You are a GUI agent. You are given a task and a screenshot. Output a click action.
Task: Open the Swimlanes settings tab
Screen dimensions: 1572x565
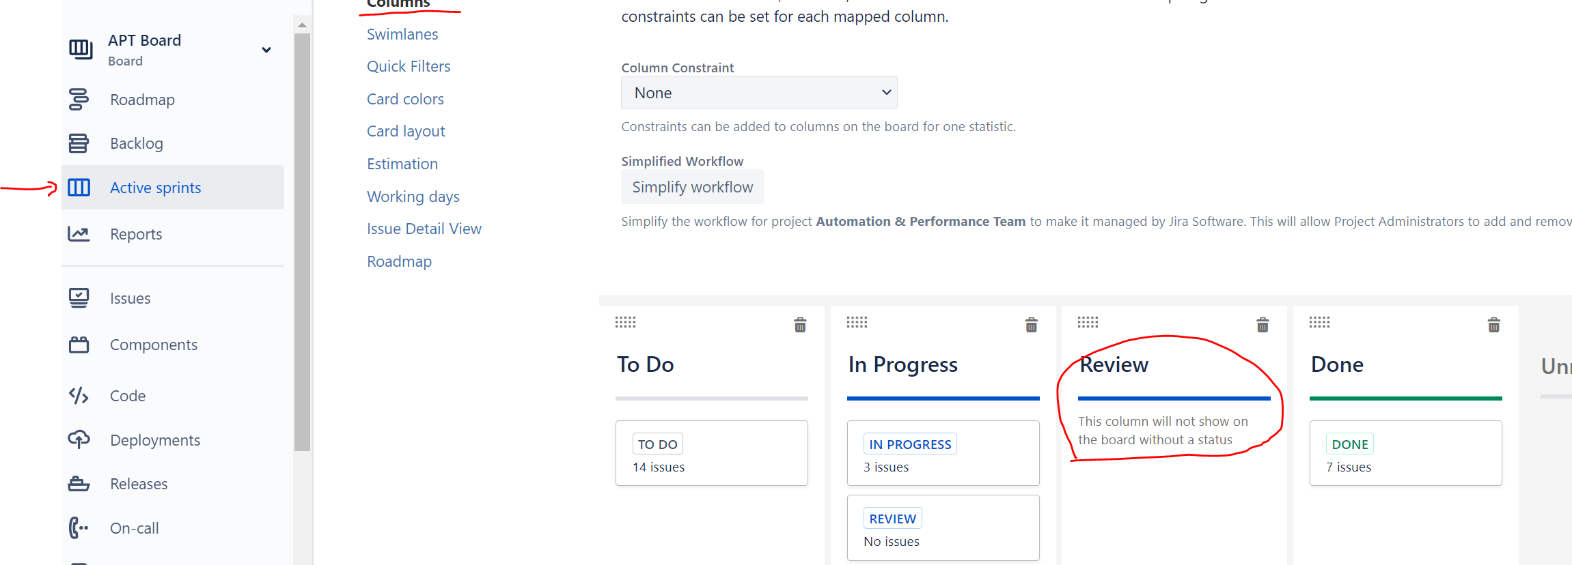pyautogui.click(x=402, y=34)
